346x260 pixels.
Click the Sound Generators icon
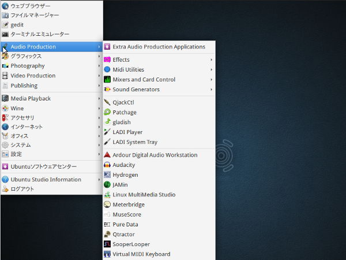coord(107,90)
